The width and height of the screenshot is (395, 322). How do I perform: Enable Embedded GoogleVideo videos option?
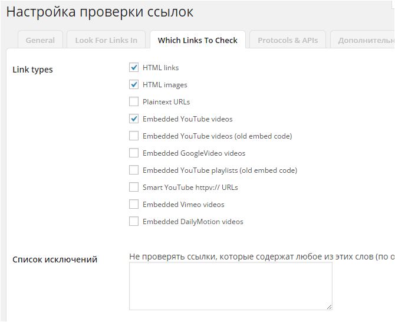134,153
